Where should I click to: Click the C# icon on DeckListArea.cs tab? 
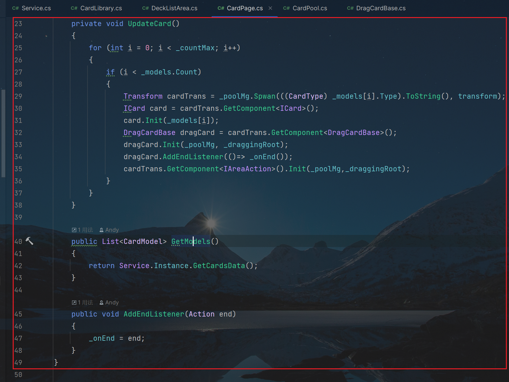(145, 8)
